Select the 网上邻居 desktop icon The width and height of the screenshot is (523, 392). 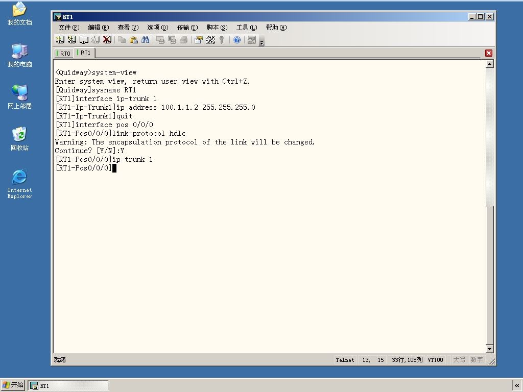20,97
